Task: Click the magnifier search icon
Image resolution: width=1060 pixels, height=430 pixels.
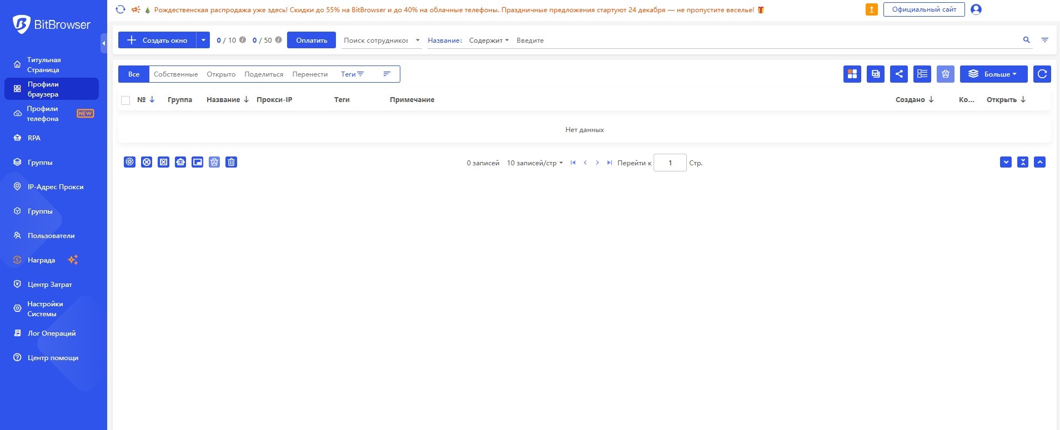Action: 1026,40
